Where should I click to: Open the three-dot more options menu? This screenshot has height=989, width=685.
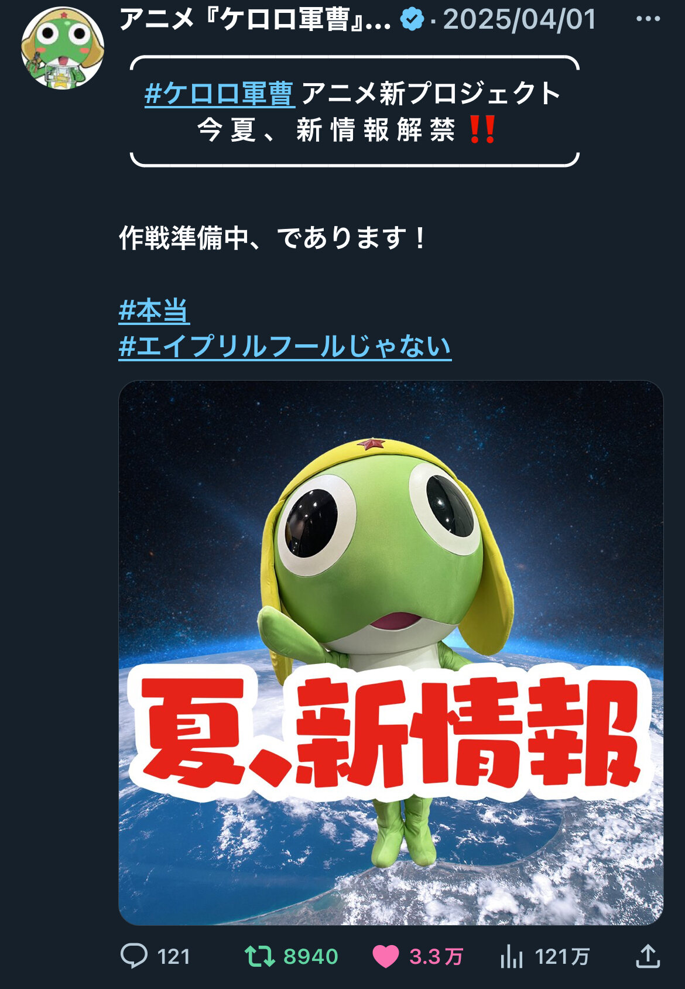(x=648, y=19)
